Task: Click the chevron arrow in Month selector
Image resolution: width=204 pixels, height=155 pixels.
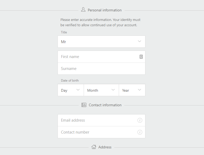Action: [x=113, y=90]
